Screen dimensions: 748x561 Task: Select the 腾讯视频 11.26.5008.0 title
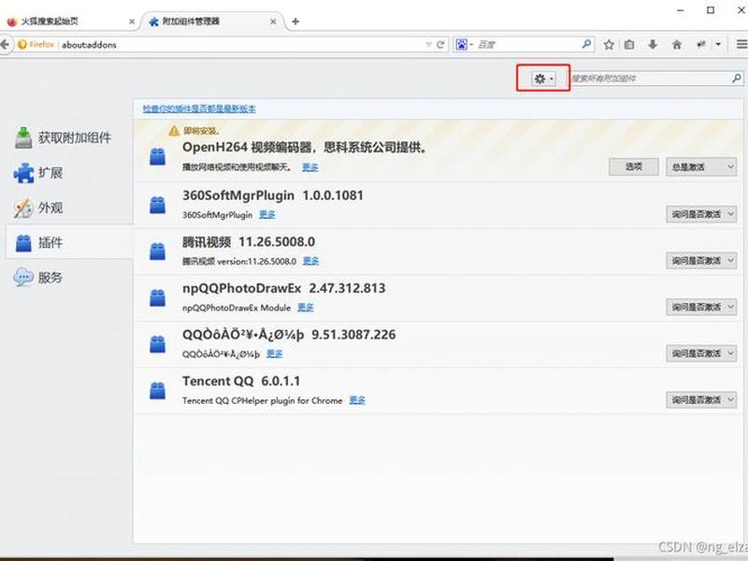249,242
